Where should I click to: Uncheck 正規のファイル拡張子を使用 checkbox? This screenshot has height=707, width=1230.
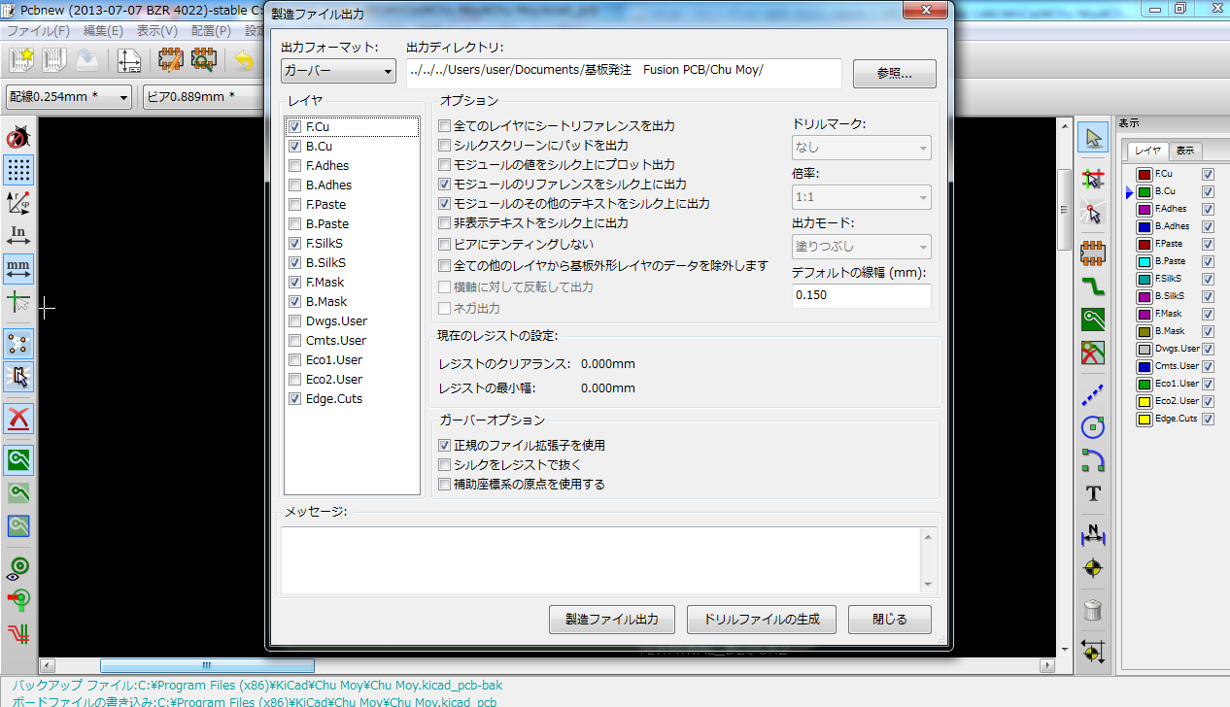[x=445, y=446]
